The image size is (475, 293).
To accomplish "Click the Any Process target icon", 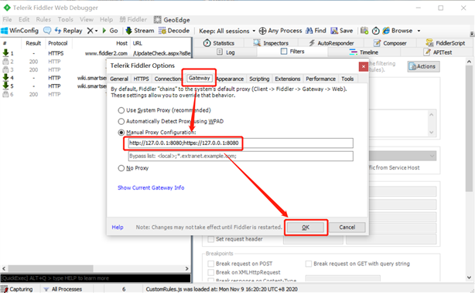I will pos(263,31).
